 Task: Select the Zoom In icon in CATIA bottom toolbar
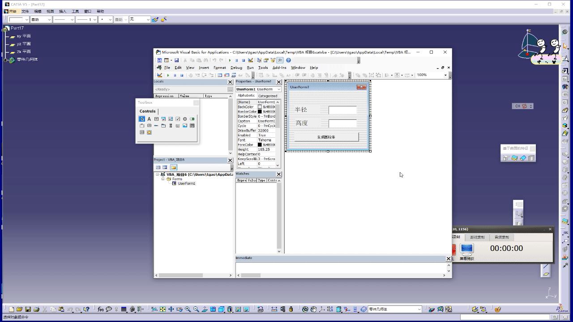pyautogui.click(x=187, y=309)
